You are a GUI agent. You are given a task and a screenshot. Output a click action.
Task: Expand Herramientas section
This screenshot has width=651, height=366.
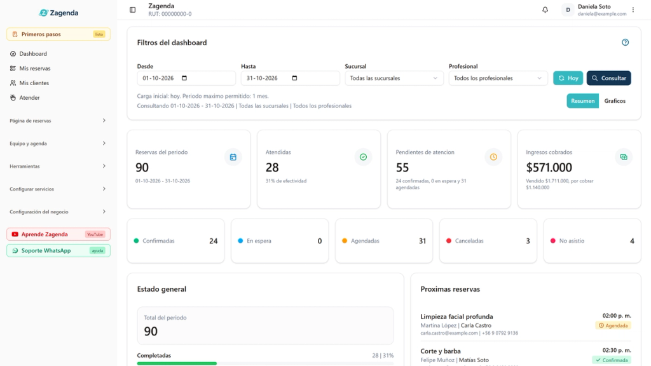tap(58, 166)
